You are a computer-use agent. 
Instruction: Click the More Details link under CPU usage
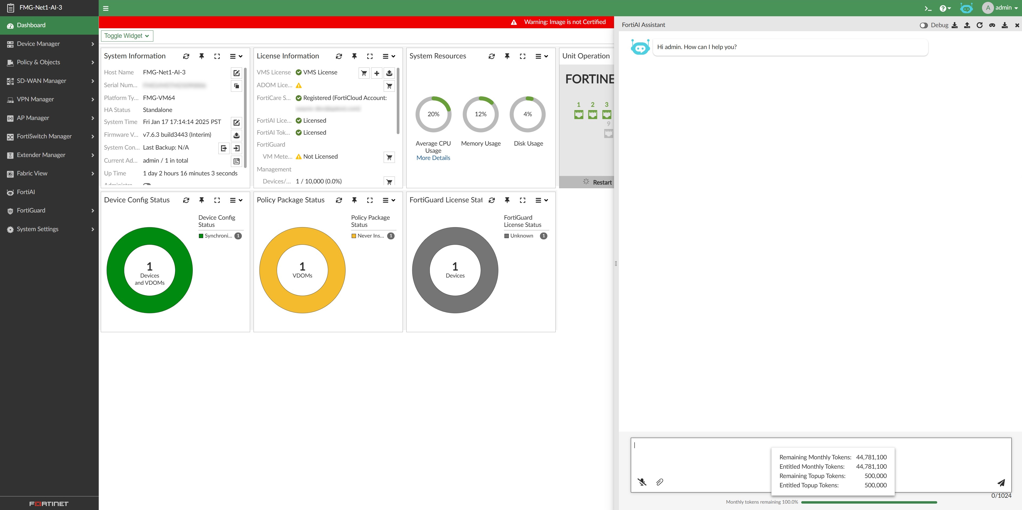433,158
